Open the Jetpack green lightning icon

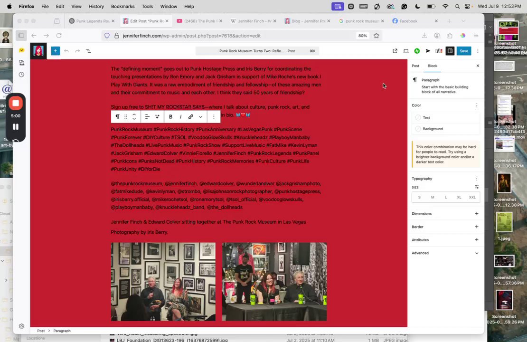coord(417,51)
